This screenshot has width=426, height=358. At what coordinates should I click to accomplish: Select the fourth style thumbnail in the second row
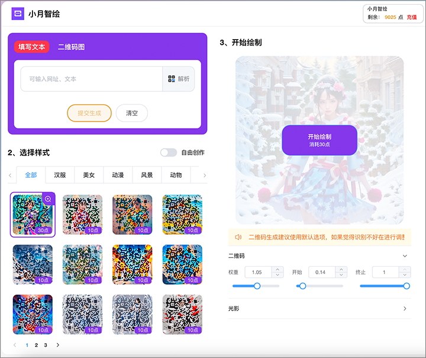point(182,264)
